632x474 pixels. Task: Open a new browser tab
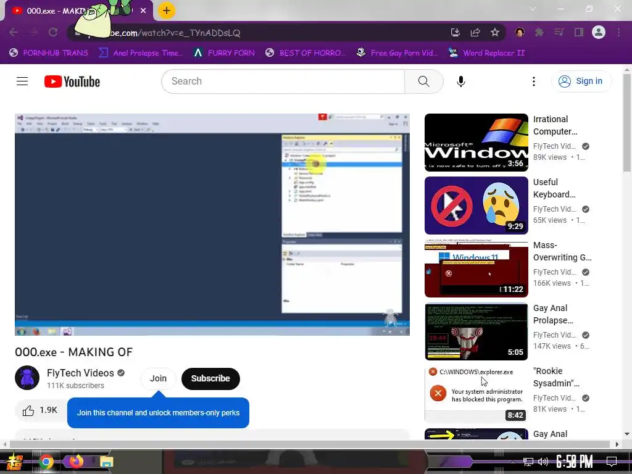[x=167, y=10]
